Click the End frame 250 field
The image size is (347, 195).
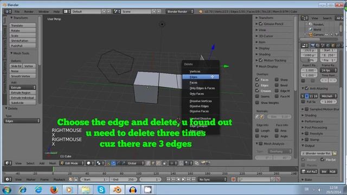(x=124, y=179)
